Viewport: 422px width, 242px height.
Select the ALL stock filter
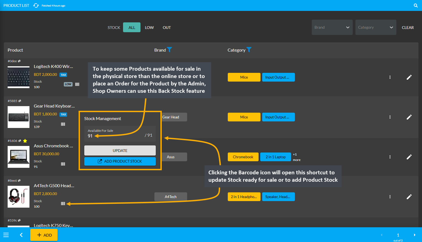[132, 27]
